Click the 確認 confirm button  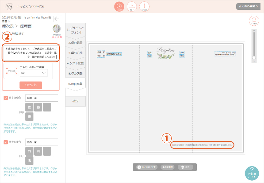75,101
